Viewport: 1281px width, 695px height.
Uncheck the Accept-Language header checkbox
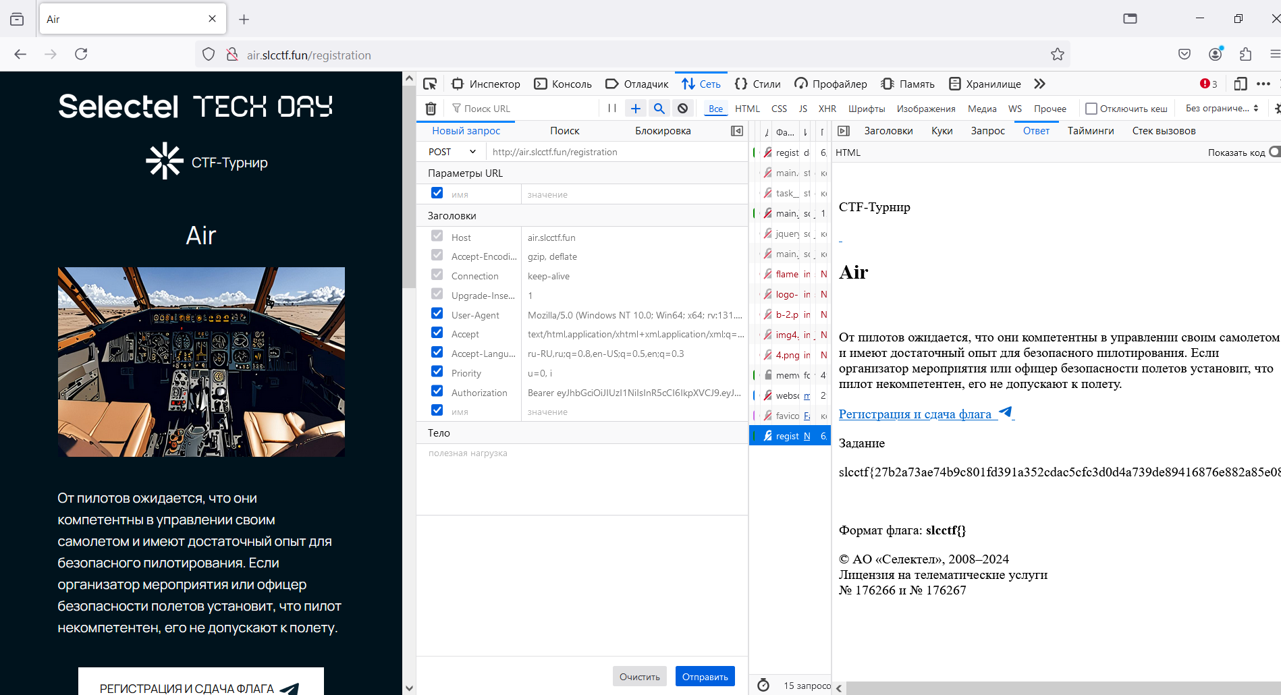click(437, 352)
